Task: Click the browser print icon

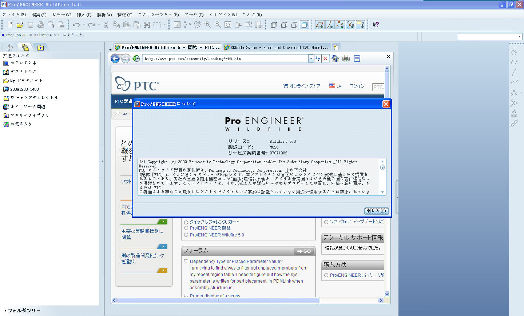Action: [346, 58]
